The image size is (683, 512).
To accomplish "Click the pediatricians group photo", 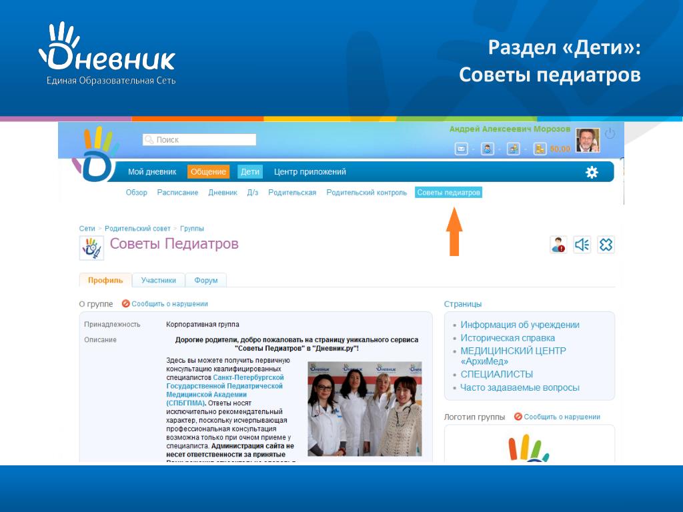I will pos(365,409).
